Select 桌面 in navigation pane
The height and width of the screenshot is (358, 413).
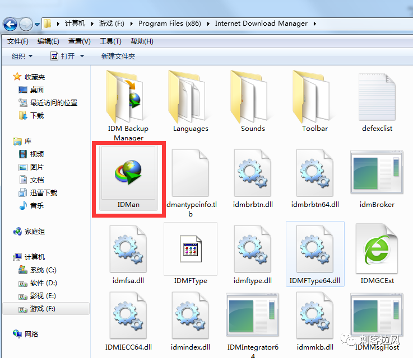coord(31,90)
